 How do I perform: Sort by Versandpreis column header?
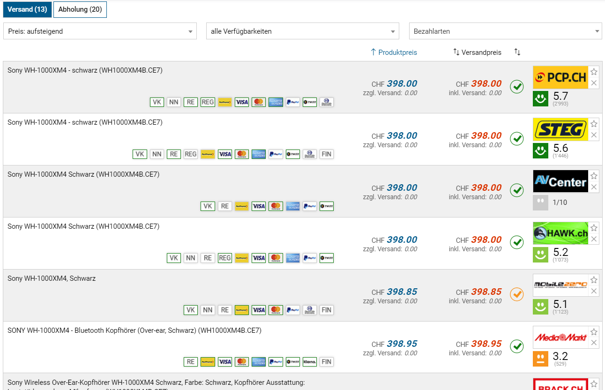click(477, 52)
